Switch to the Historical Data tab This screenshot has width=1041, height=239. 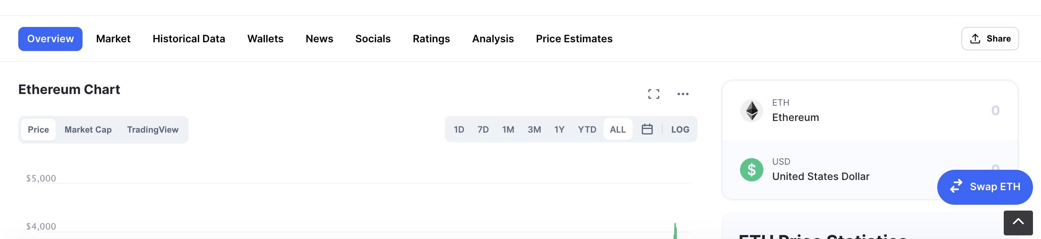(189, 38)
